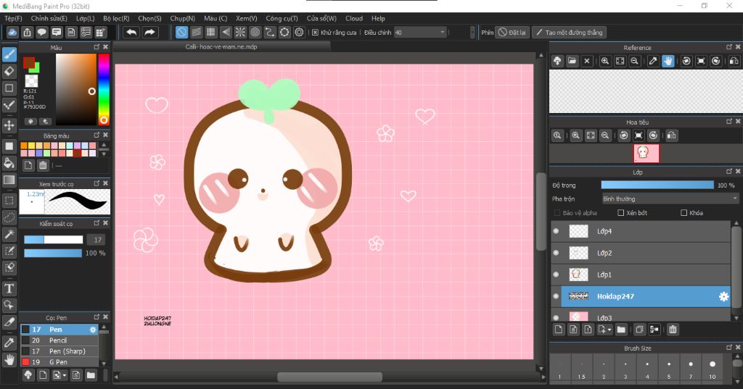Open the Bộ lọc(R) menu
Screen dimensions: 743x389
pyautogui.click(x=116, y=18)
